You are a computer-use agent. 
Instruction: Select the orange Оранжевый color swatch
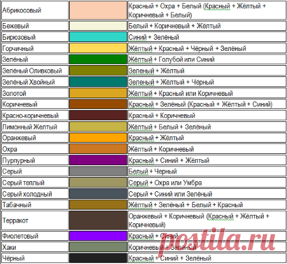(x=98, y=138)
